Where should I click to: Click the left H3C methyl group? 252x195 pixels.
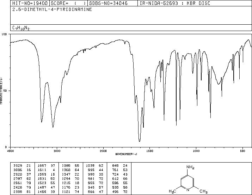point(173,191)
